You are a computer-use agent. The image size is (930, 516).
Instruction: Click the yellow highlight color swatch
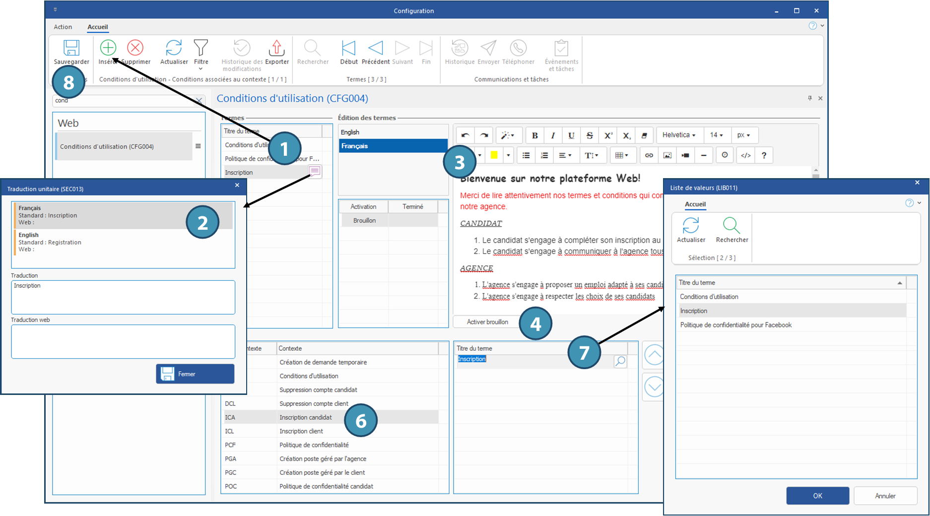pos(494,155)
